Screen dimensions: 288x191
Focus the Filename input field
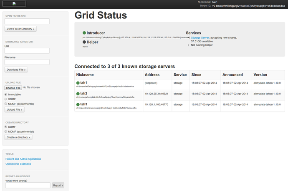click(x=27, y=62)
